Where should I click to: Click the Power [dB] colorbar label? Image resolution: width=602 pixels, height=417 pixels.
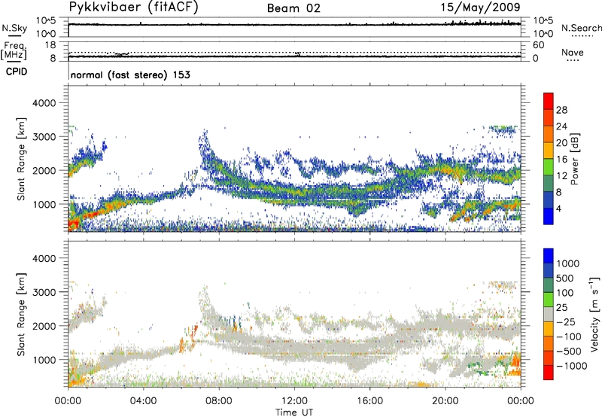pyautogui.click(x=574, y=159)
